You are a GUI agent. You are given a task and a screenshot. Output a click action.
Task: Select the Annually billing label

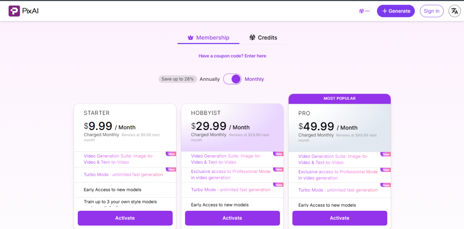point(209,79)
